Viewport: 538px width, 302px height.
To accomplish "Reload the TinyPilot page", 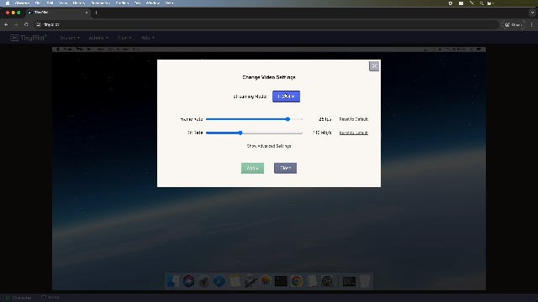I will (x=26, y=24).
